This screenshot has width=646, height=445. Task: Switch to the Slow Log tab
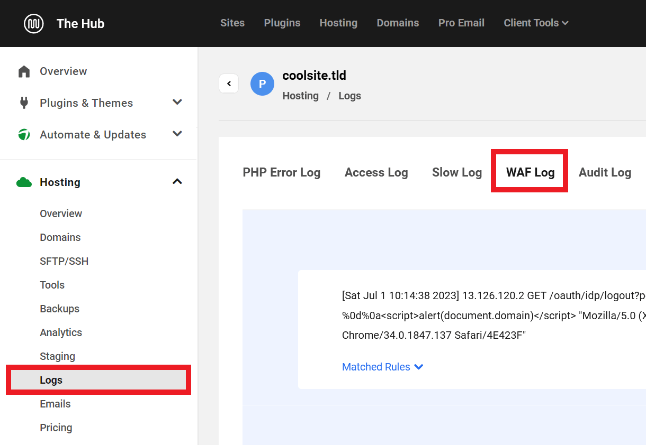coord(457,172)
